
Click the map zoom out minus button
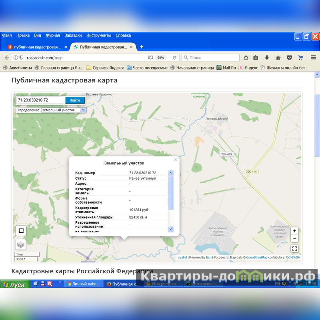(294, 239)
